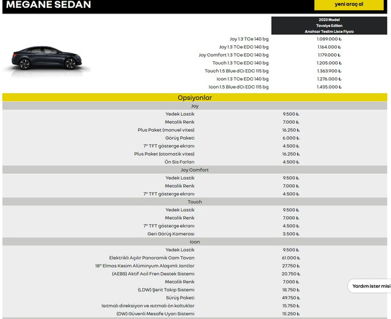391x319 pixels.
Task: Select 'Joy Comfort 1.3 TCe EDC 140 bg'
Action: click(x=233, y=55)
